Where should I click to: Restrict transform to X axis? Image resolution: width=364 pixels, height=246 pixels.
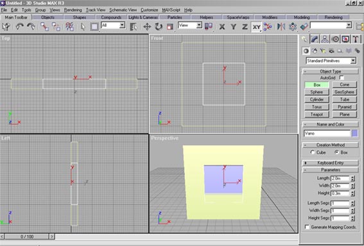[222, 27]
